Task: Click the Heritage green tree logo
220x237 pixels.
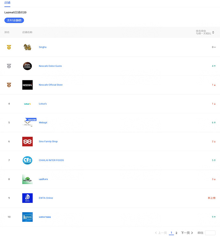Action: [27, 179]
